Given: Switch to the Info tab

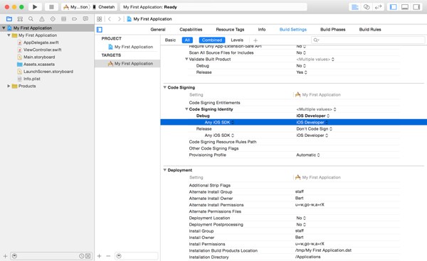Looking at the screenshot, I should (x=262, y=29).
